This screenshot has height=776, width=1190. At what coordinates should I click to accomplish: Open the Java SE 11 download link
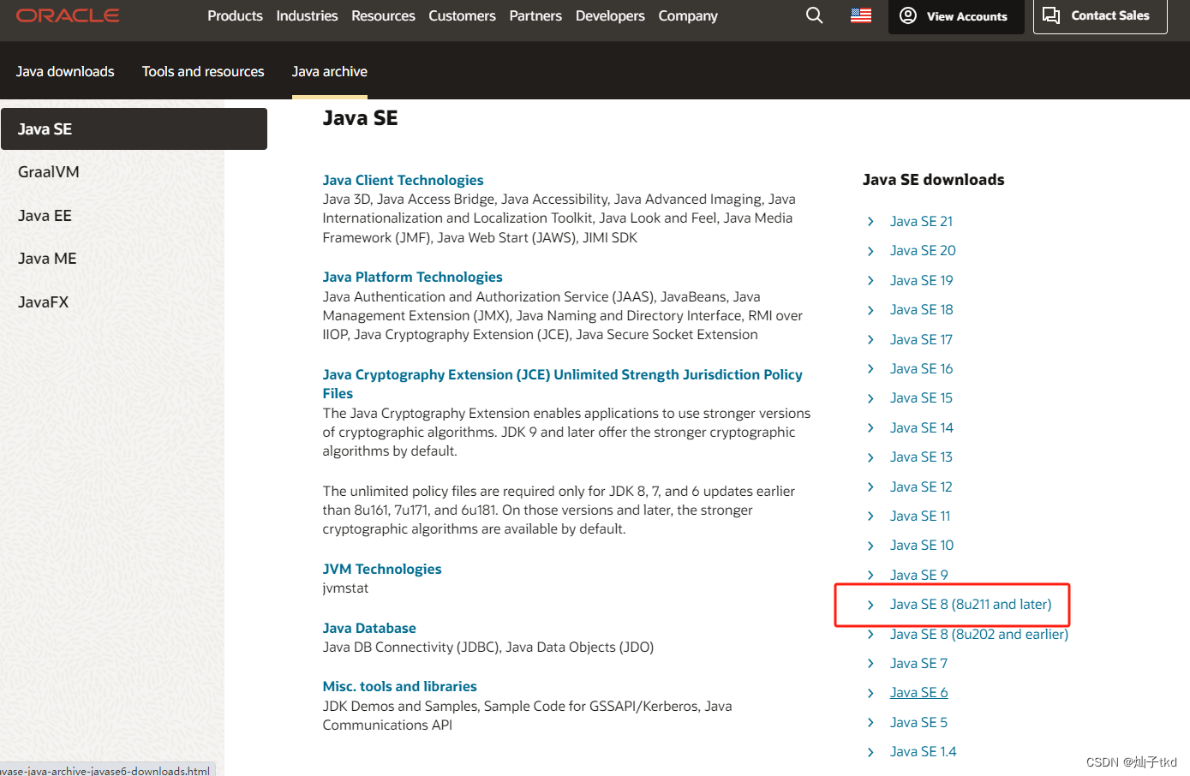tap(920, 516)
